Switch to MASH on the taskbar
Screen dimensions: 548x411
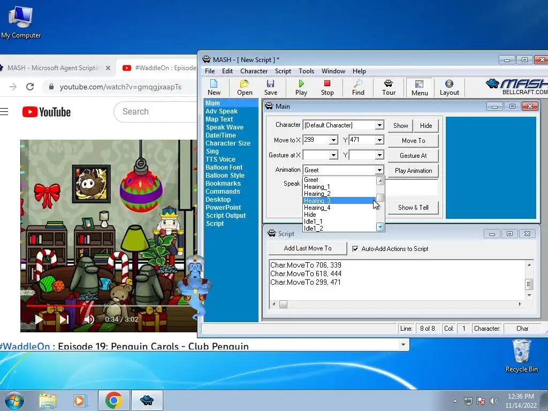(x=147, y=400)
